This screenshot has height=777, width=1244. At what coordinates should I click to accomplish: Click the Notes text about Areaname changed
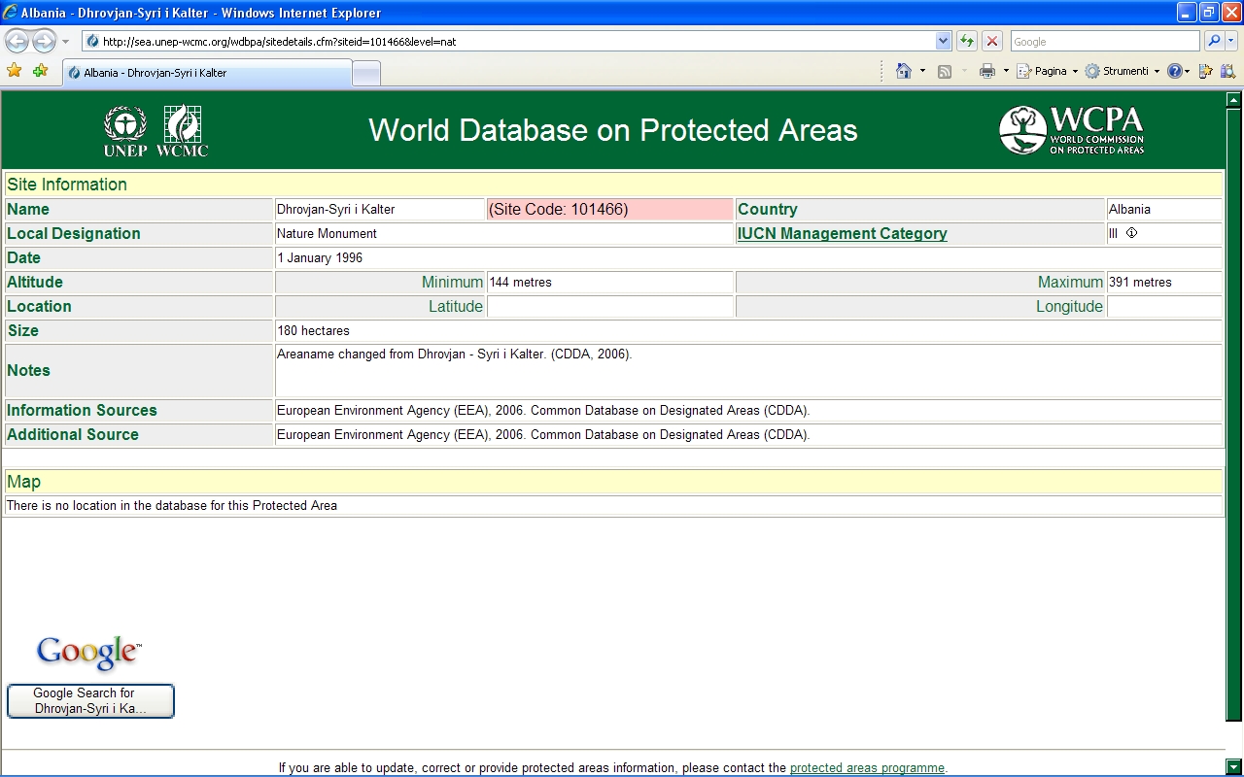click(x=454, y=354)
